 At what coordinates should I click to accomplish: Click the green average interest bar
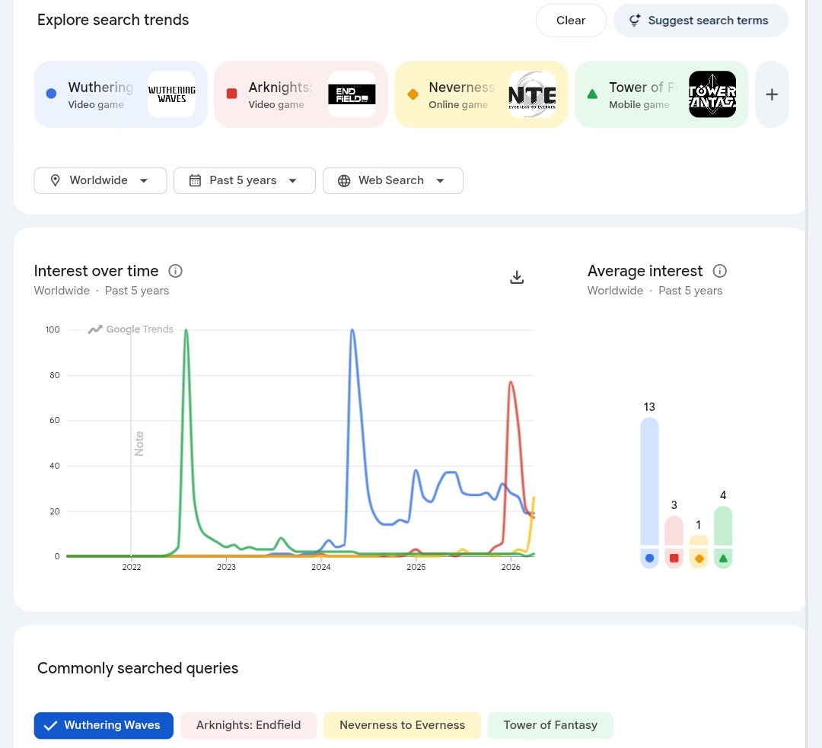point(723,536)
